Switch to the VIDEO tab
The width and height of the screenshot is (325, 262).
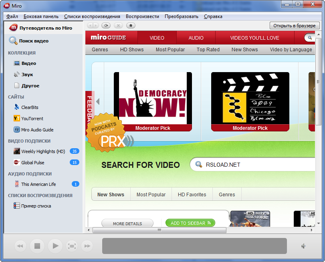tap(157, 38)
